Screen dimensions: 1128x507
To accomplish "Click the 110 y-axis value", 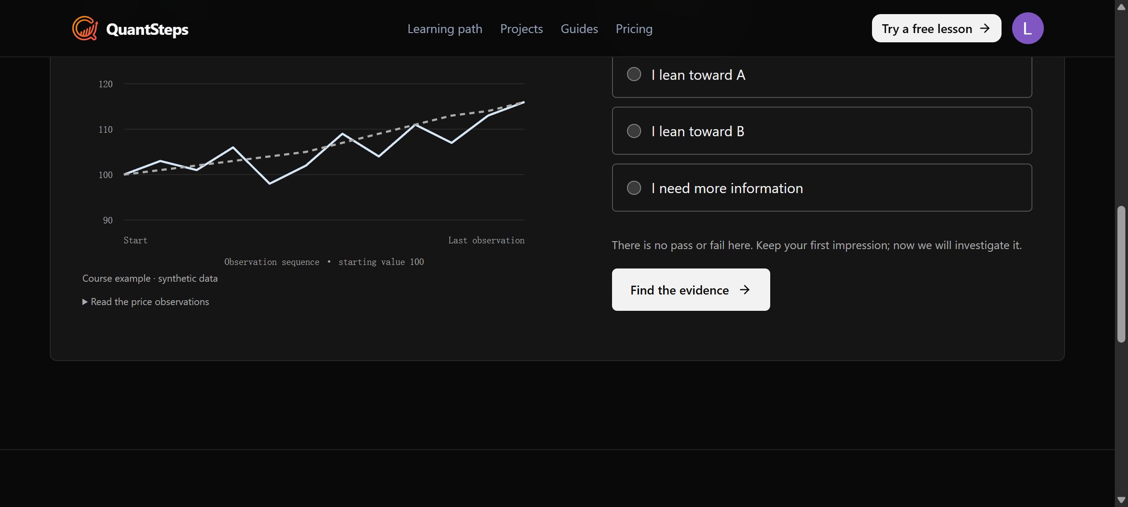I will click(105, 129).
